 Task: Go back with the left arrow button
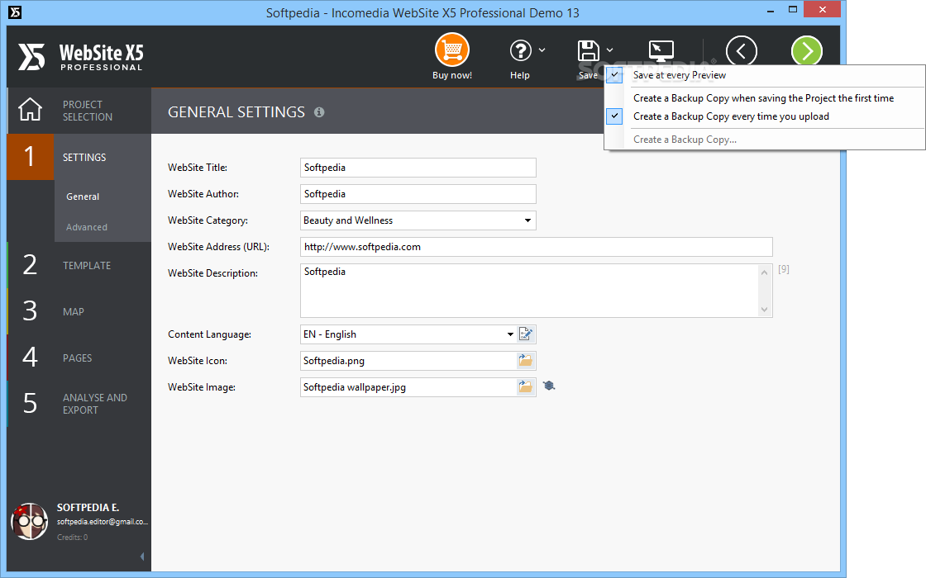pyautogui.click(x=741, y=50)
